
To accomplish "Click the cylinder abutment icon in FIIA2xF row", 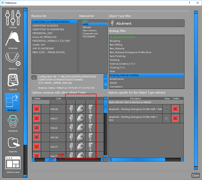I will point(91,128).
